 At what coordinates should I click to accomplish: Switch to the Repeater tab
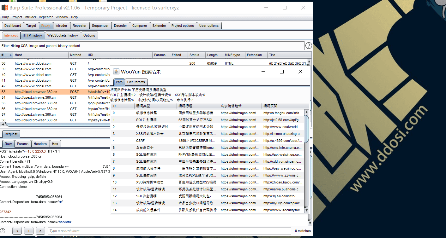coord(80,26)
